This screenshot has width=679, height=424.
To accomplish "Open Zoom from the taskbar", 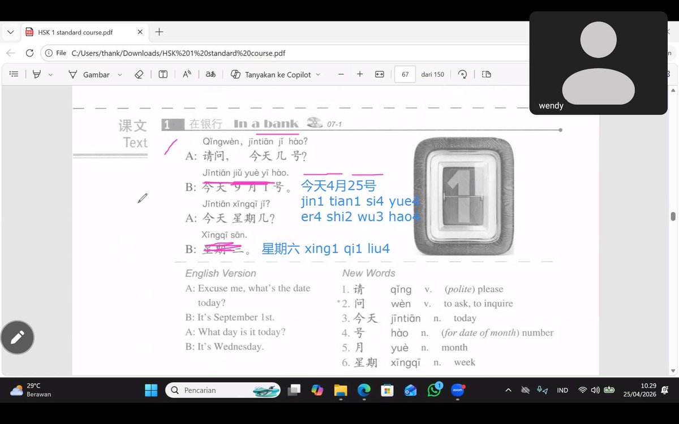I will pos(457,390).
